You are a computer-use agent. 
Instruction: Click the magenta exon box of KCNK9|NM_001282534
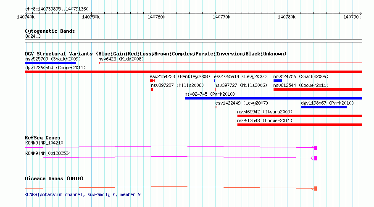[316, 158]
